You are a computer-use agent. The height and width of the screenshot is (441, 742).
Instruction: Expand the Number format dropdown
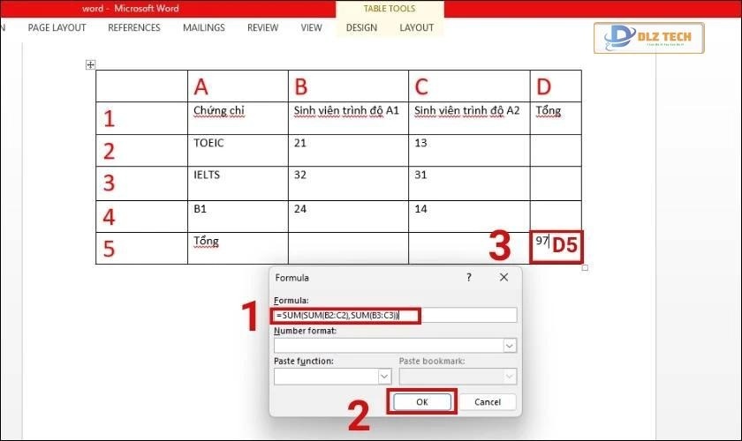click(x=509, y=346)
